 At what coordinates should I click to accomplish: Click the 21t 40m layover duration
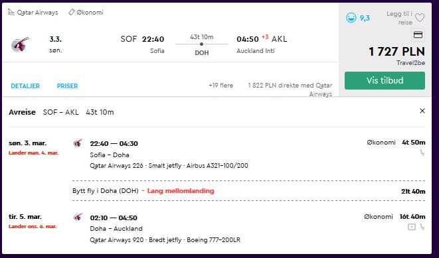[413, 192]
